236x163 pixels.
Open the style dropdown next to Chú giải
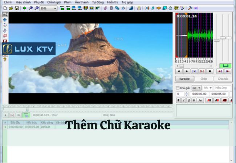196,88
